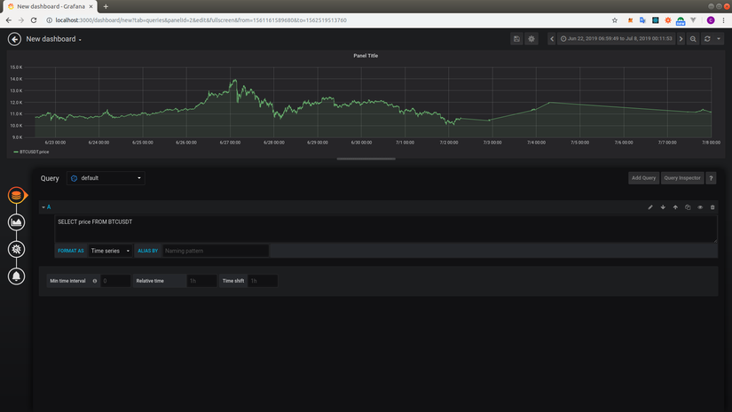The image size is (732, 412).
Task: Delete query A with the trash icon
Action: [x=712, y=207]
